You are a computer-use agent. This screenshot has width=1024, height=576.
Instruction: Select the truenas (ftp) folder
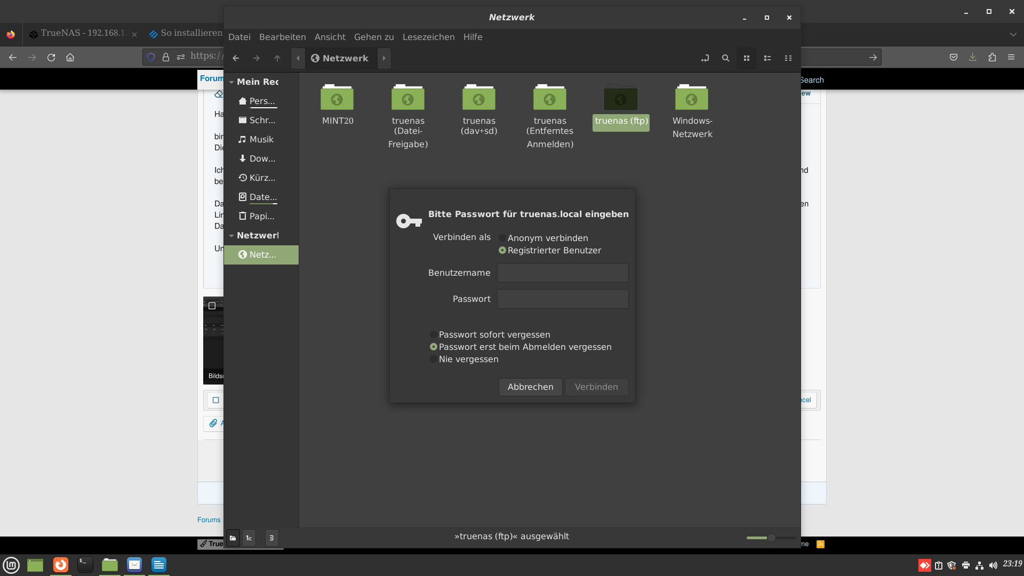click(621, 107)
